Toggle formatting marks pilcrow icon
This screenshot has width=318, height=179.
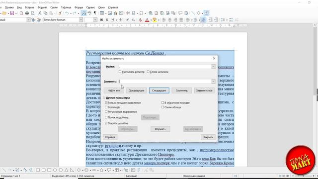point(95,13)
